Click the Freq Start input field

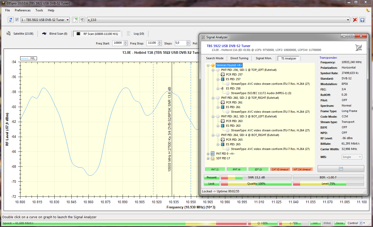click(x=118, y=43)
